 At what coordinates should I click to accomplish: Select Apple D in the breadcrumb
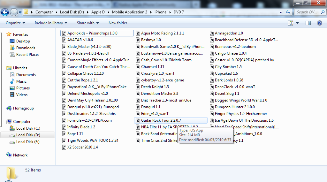coord(98,12)
